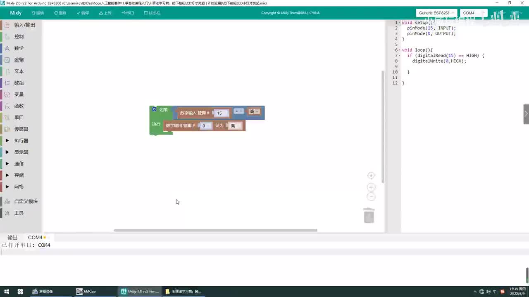Click the 编译 (compile) toolbar button

tap(83, 13)
